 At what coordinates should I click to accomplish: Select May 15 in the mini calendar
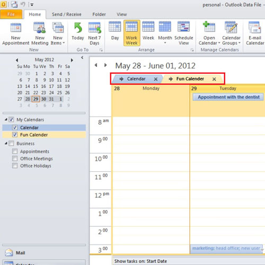point(36,86)
